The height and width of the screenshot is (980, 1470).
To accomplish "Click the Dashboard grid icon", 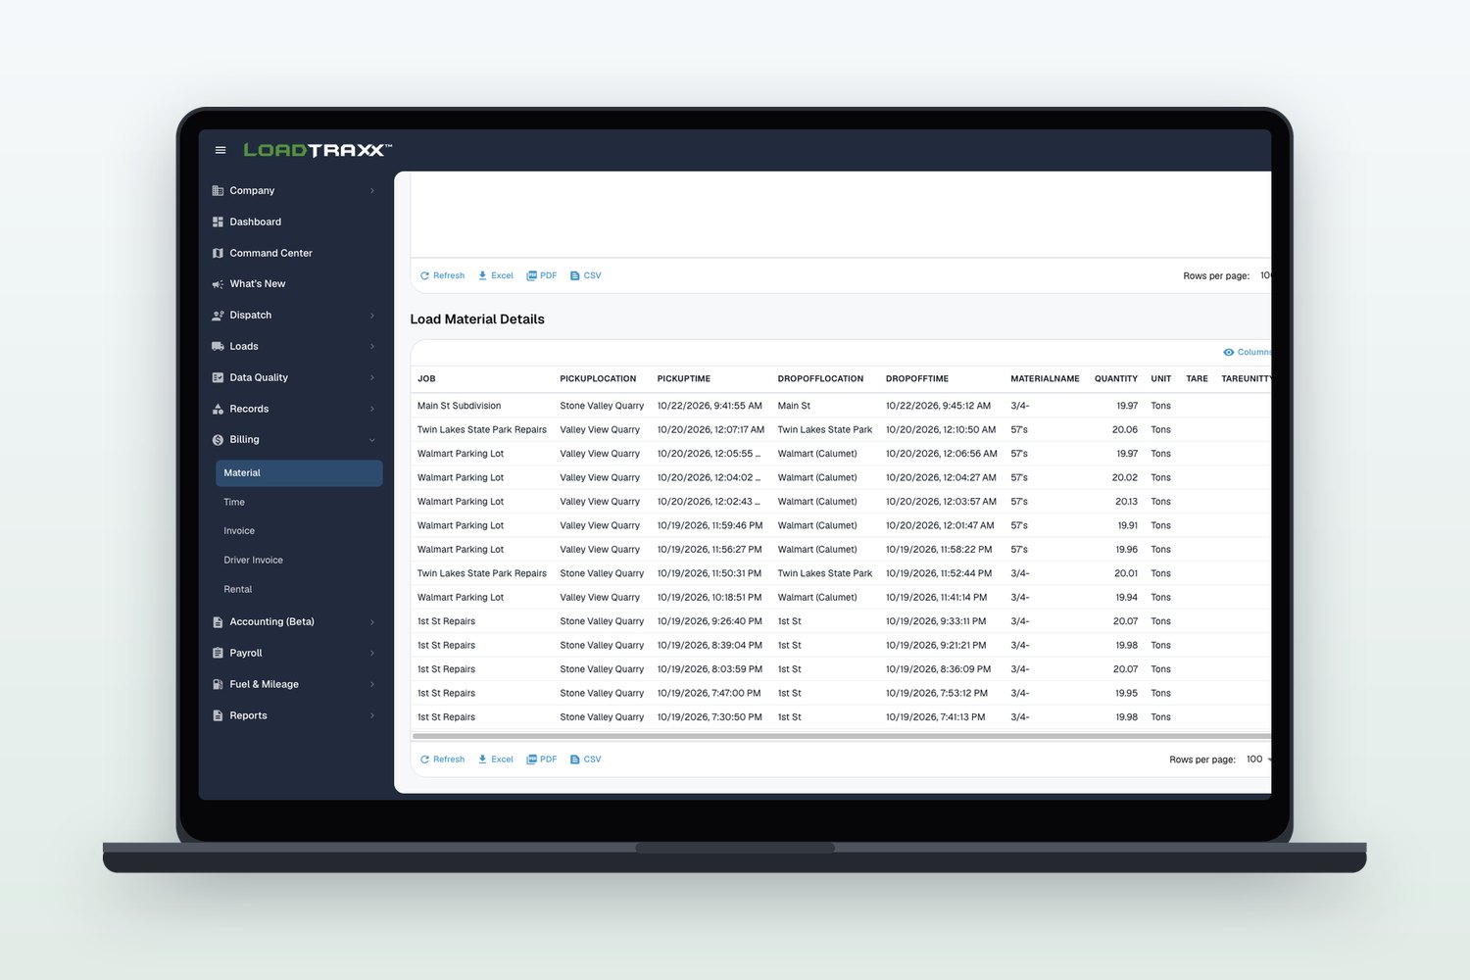I will click(x=218, y=222).
